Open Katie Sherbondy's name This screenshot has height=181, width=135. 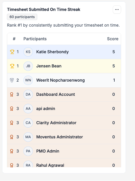click(x=52, y=52)
